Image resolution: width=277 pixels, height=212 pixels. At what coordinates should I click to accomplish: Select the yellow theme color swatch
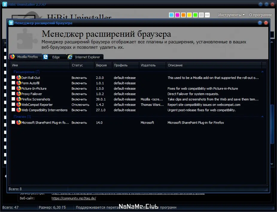tap(189, 15)
